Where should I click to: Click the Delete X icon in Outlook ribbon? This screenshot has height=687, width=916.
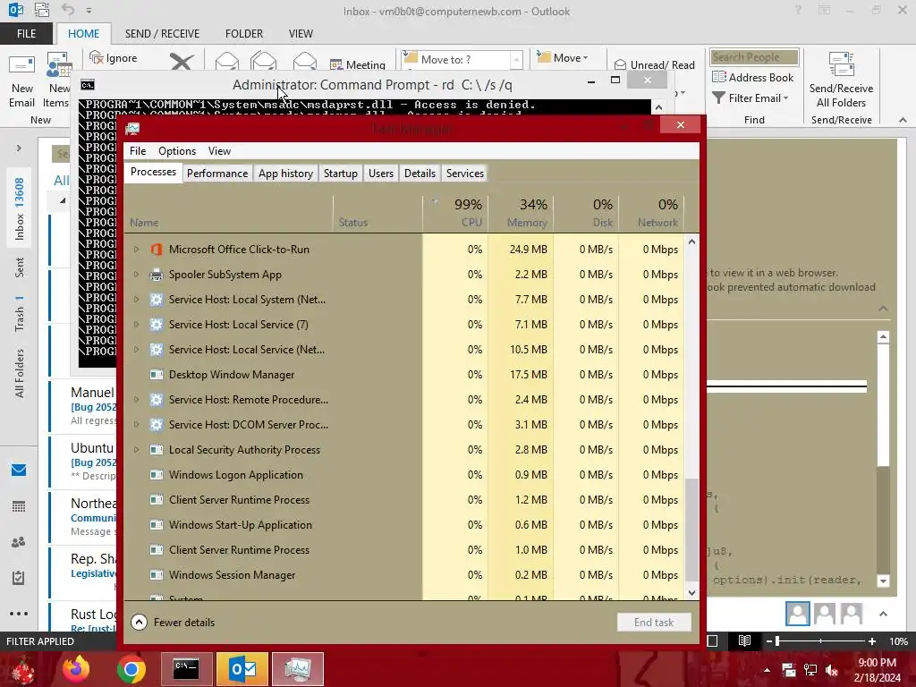pyautogui.click(x=182, y=61)
